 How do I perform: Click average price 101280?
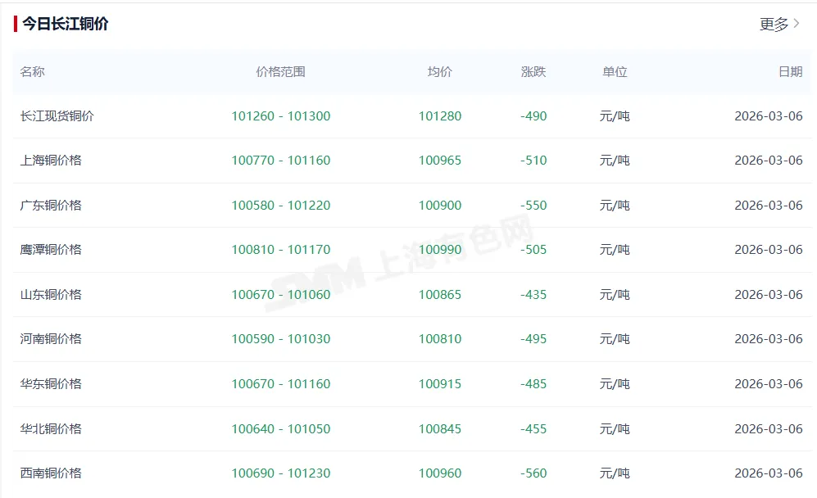click(x=440, y=116)
